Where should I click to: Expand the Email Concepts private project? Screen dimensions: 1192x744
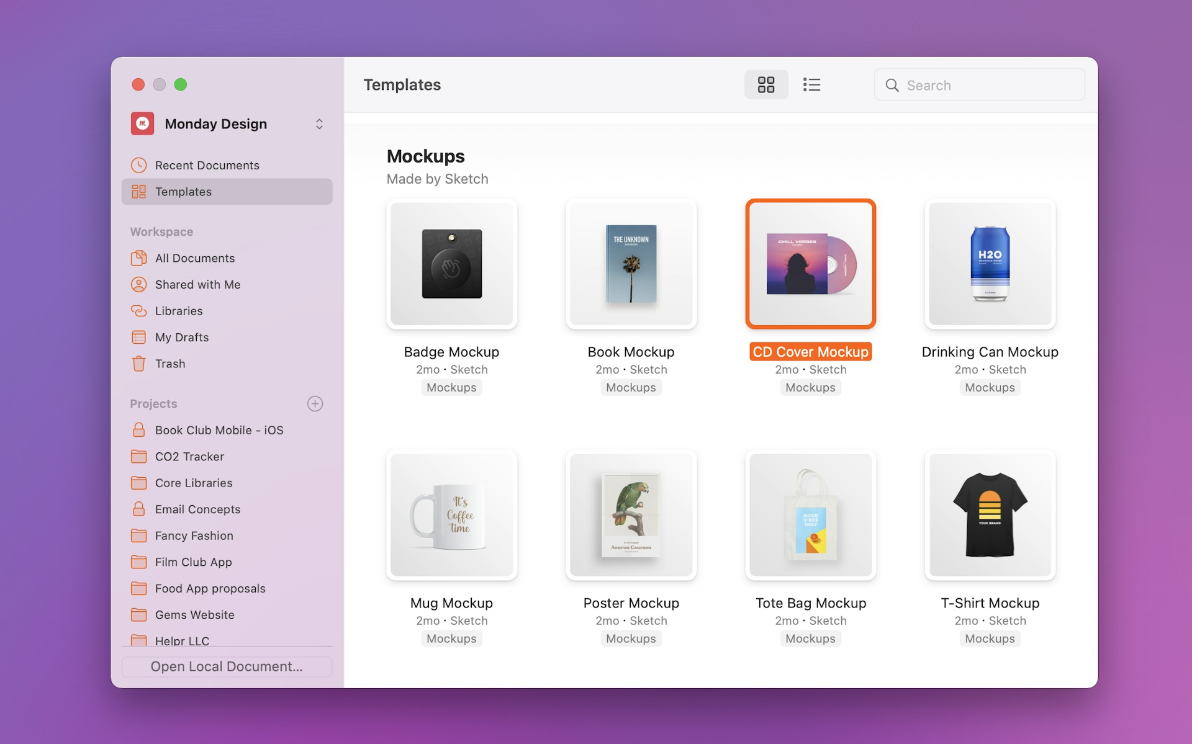[x=197, y=509]
